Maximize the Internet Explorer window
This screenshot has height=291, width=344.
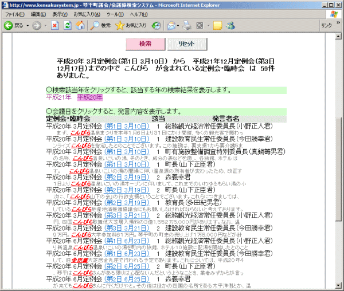pos(331,5)
